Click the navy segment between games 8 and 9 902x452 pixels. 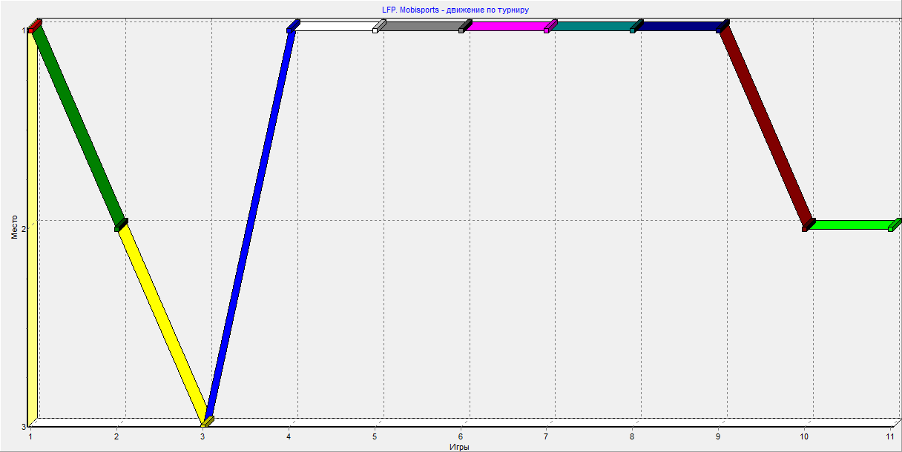679,27
